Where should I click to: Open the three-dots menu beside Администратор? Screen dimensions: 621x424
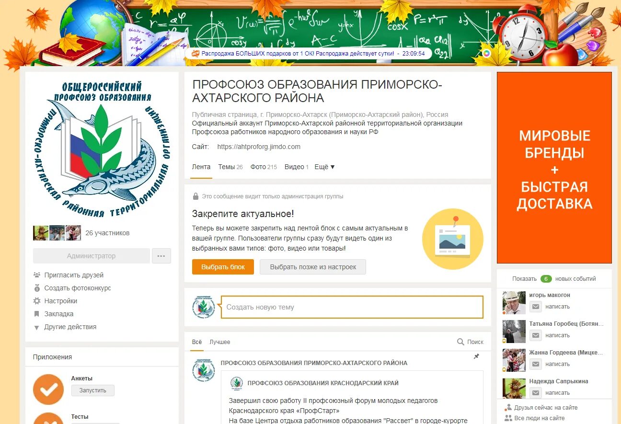tap(161, 256)
